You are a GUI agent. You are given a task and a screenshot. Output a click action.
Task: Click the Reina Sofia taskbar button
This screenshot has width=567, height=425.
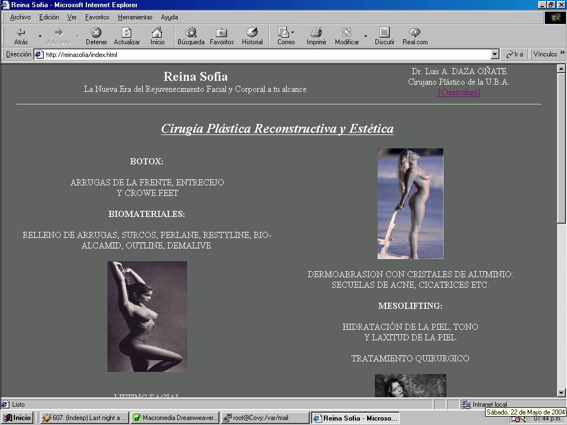356,418
